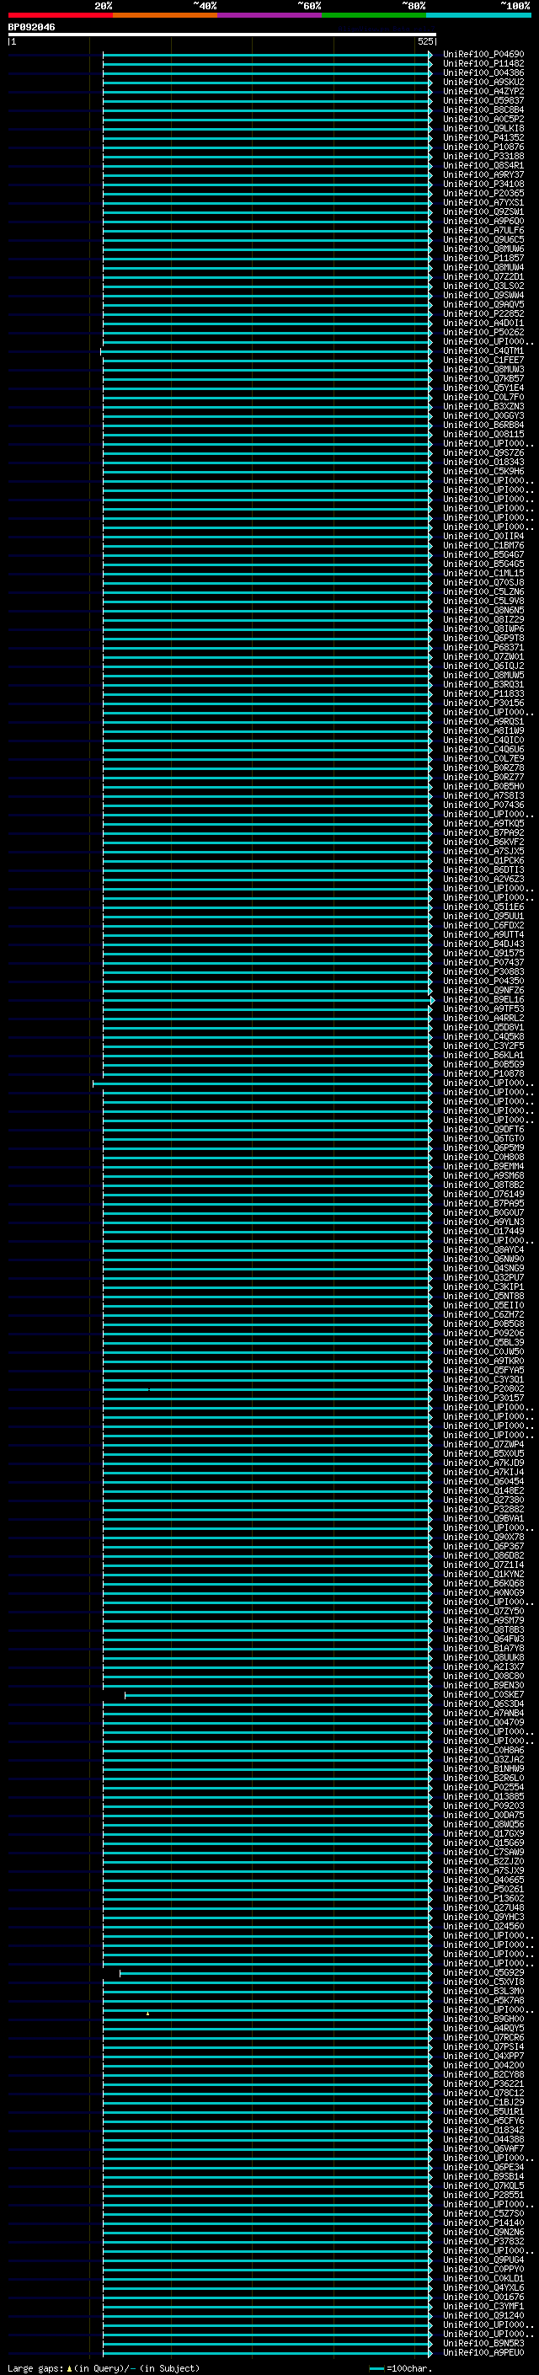Click the label UniRef100_C5K9H6
This screenshot has height=2375, width=539.
click(x=483, y=471)
